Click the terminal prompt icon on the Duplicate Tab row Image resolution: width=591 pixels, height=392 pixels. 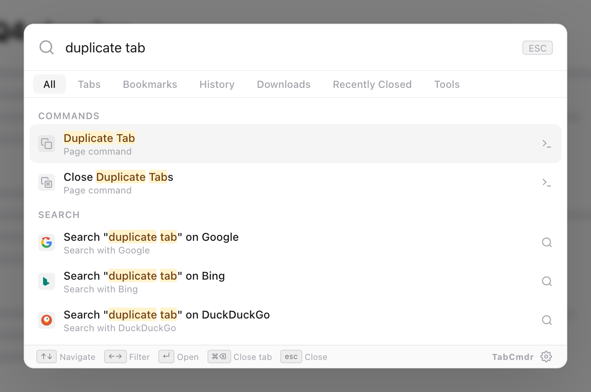547,144
